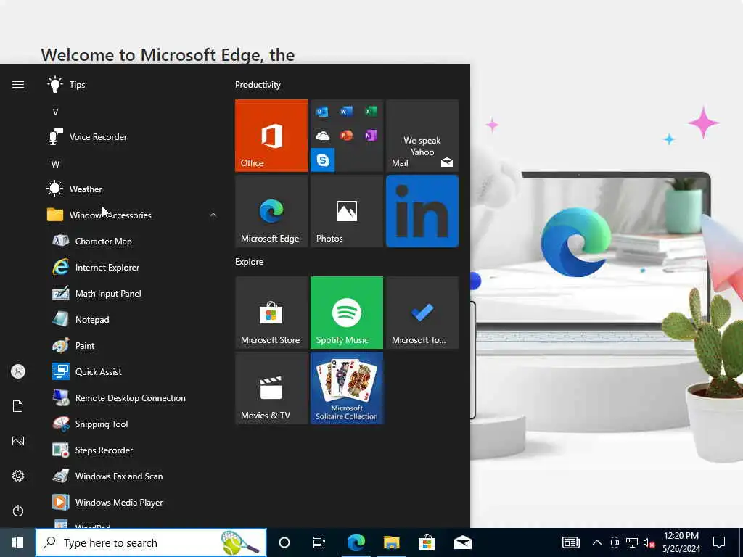Open Settings gear in Start sidebar
The width and height of the screenshot is (743, 557).
coord(18,476)
